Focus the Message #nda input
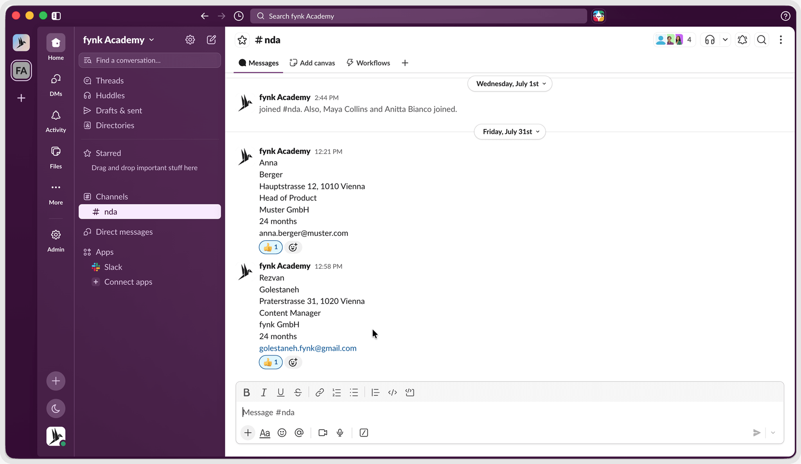The height and width of the screenshot is (464, 801). pos(510,412)
